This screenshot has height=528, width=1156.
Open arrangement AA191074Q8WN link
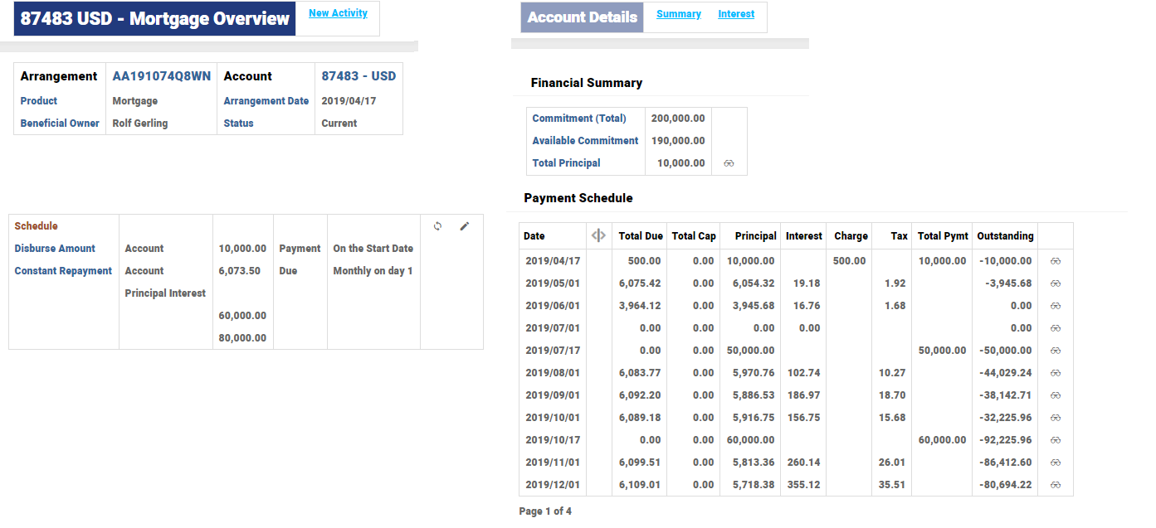pyautogui.click(x=161, y=76)
